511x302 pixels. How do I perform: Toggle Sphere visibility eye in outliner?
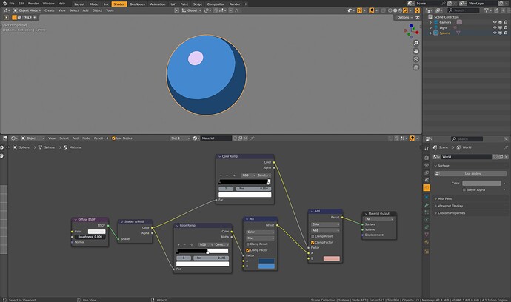click(x=495, y=33)
